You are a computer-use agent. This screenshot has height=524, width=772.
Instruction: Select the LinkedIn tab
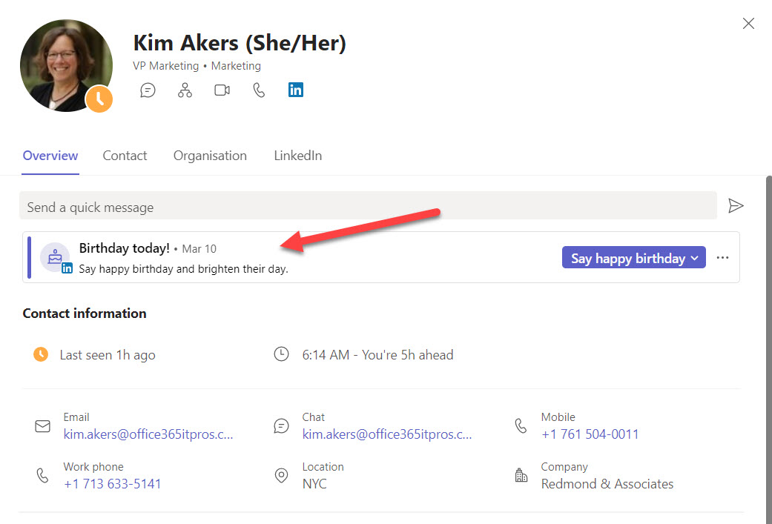point(297,156)
